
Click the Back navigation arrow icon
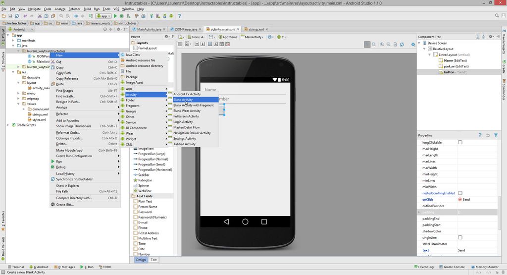click(76, 16)
